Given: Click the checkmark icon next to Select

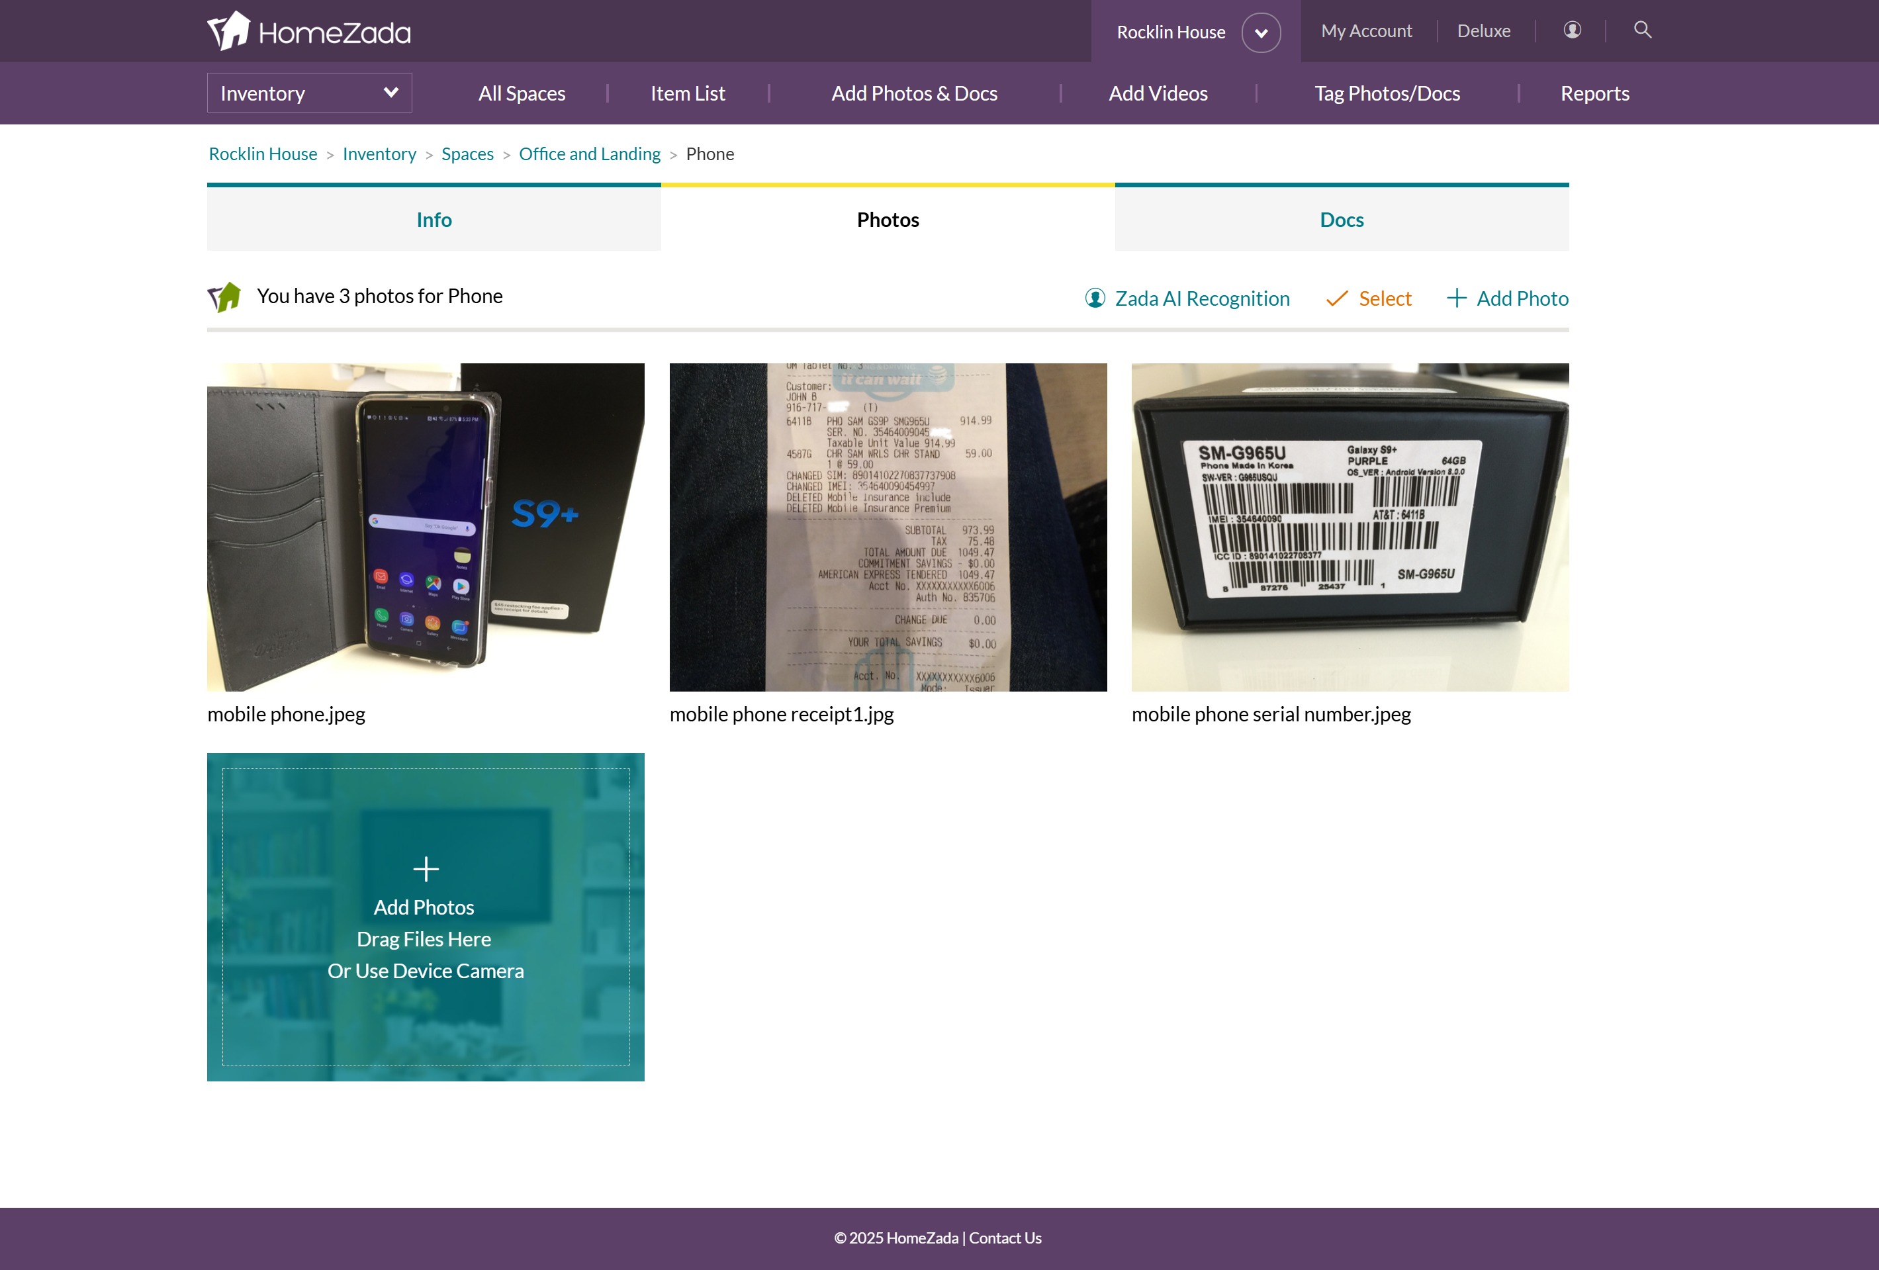Looking at the screenshot, I should [1336, 298].
